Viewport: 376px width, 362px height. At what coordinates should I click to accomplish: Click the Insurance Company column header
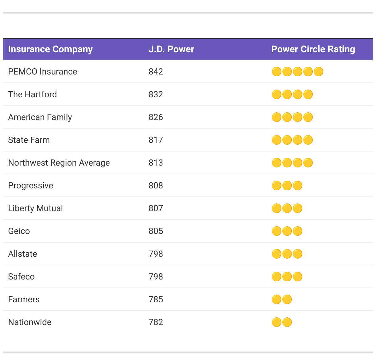coord(50,49)
